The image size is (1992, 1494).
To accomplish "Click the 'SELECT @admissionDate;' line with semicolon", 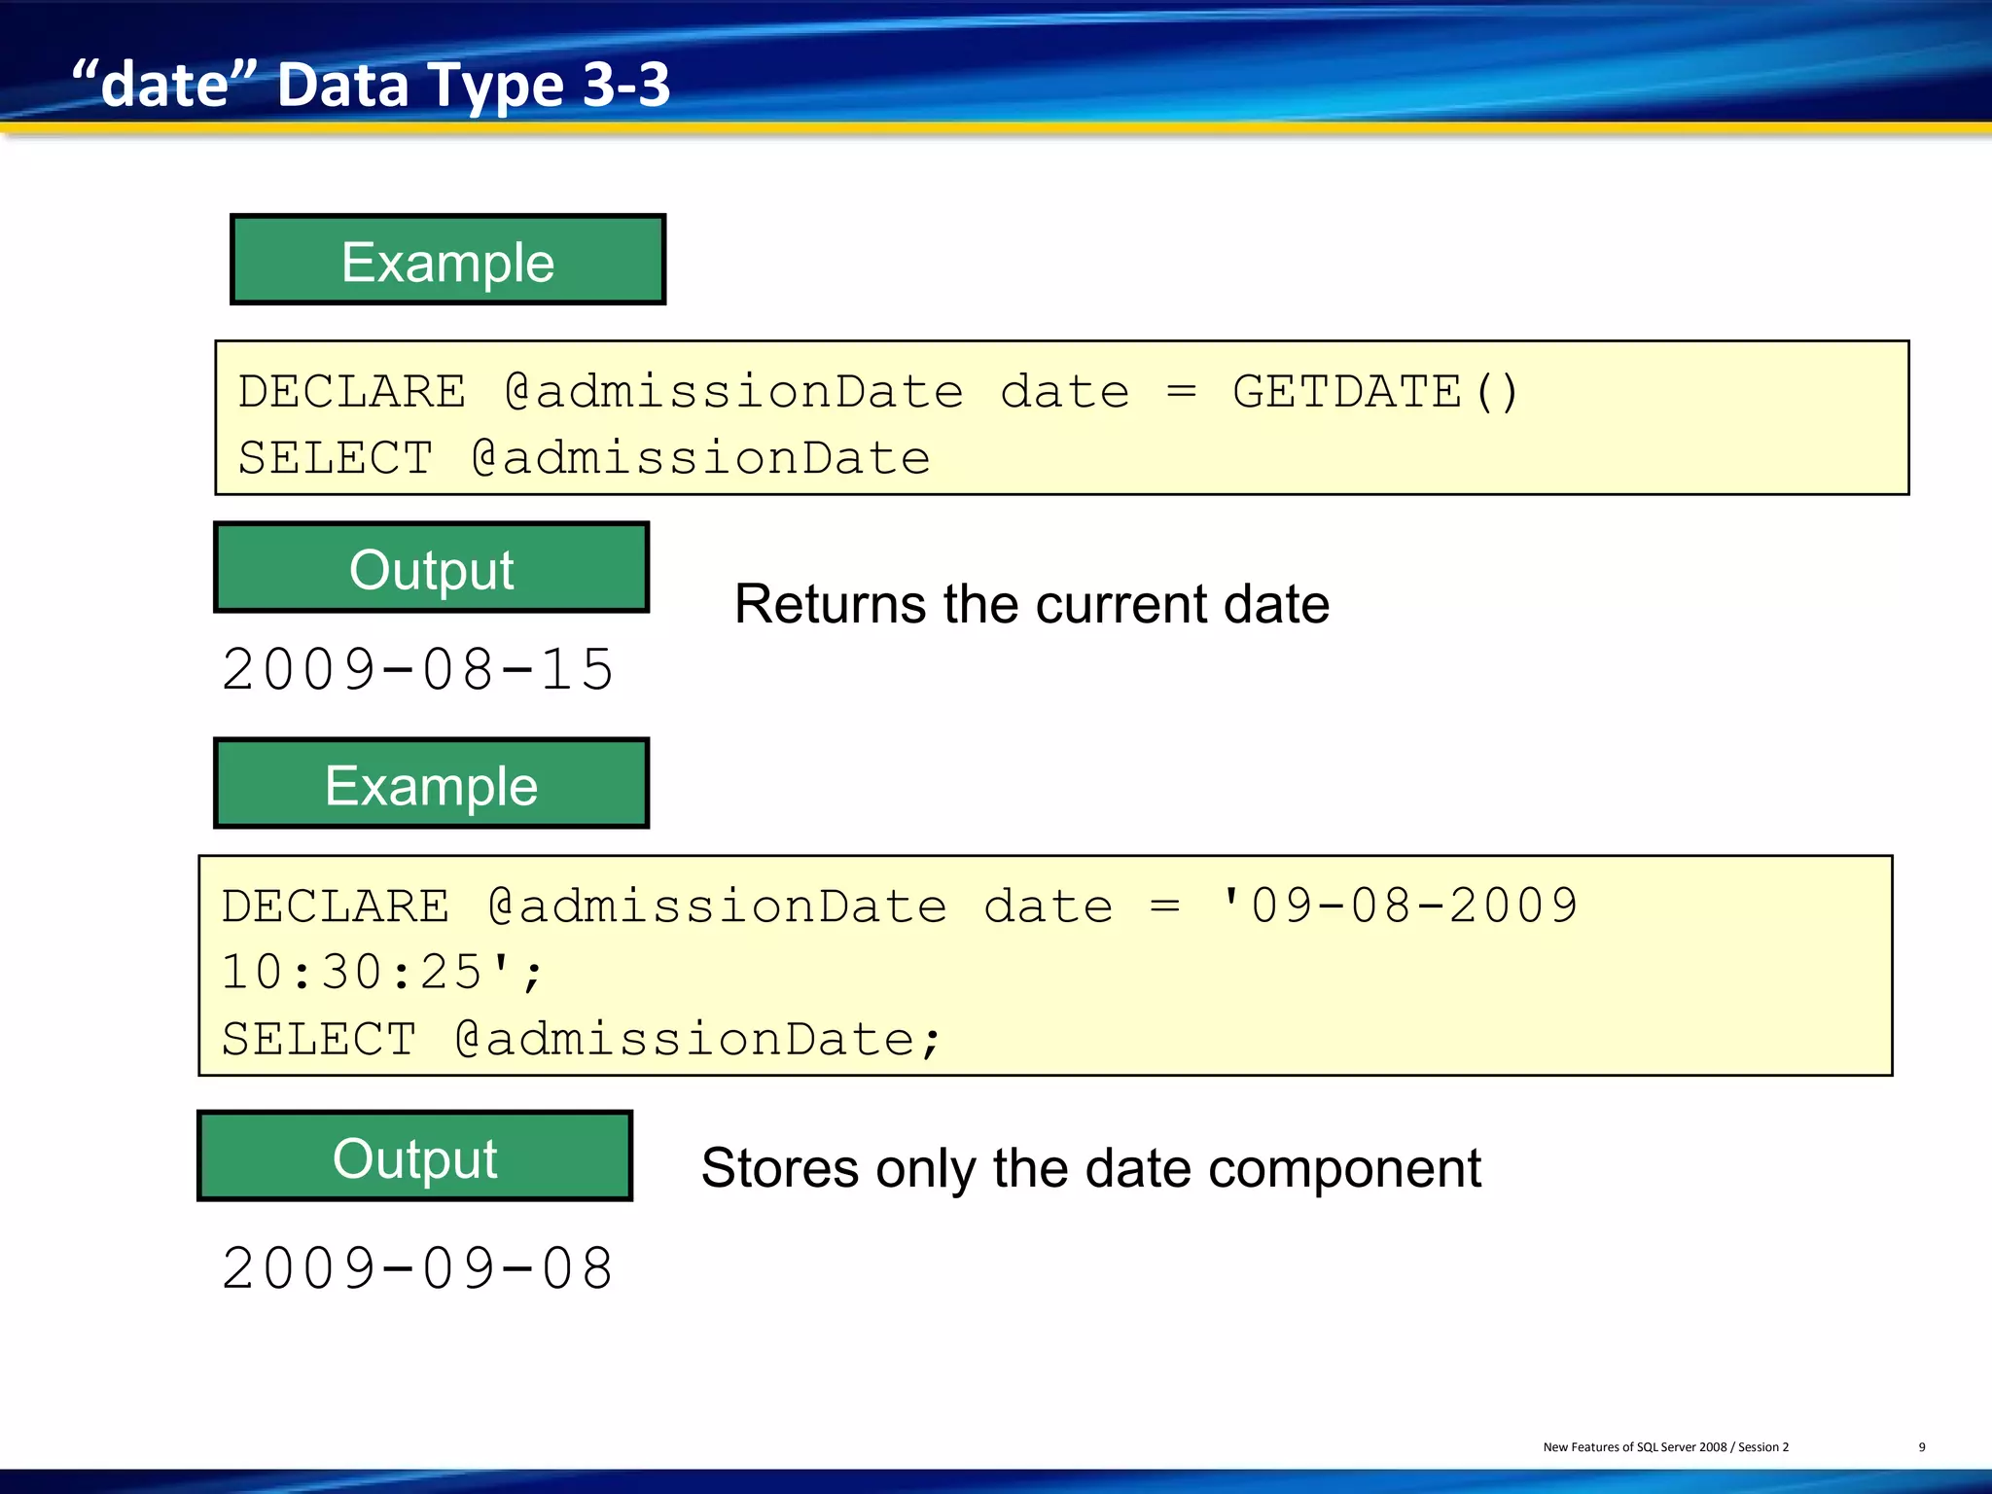I will click(x=582, y=1039).
